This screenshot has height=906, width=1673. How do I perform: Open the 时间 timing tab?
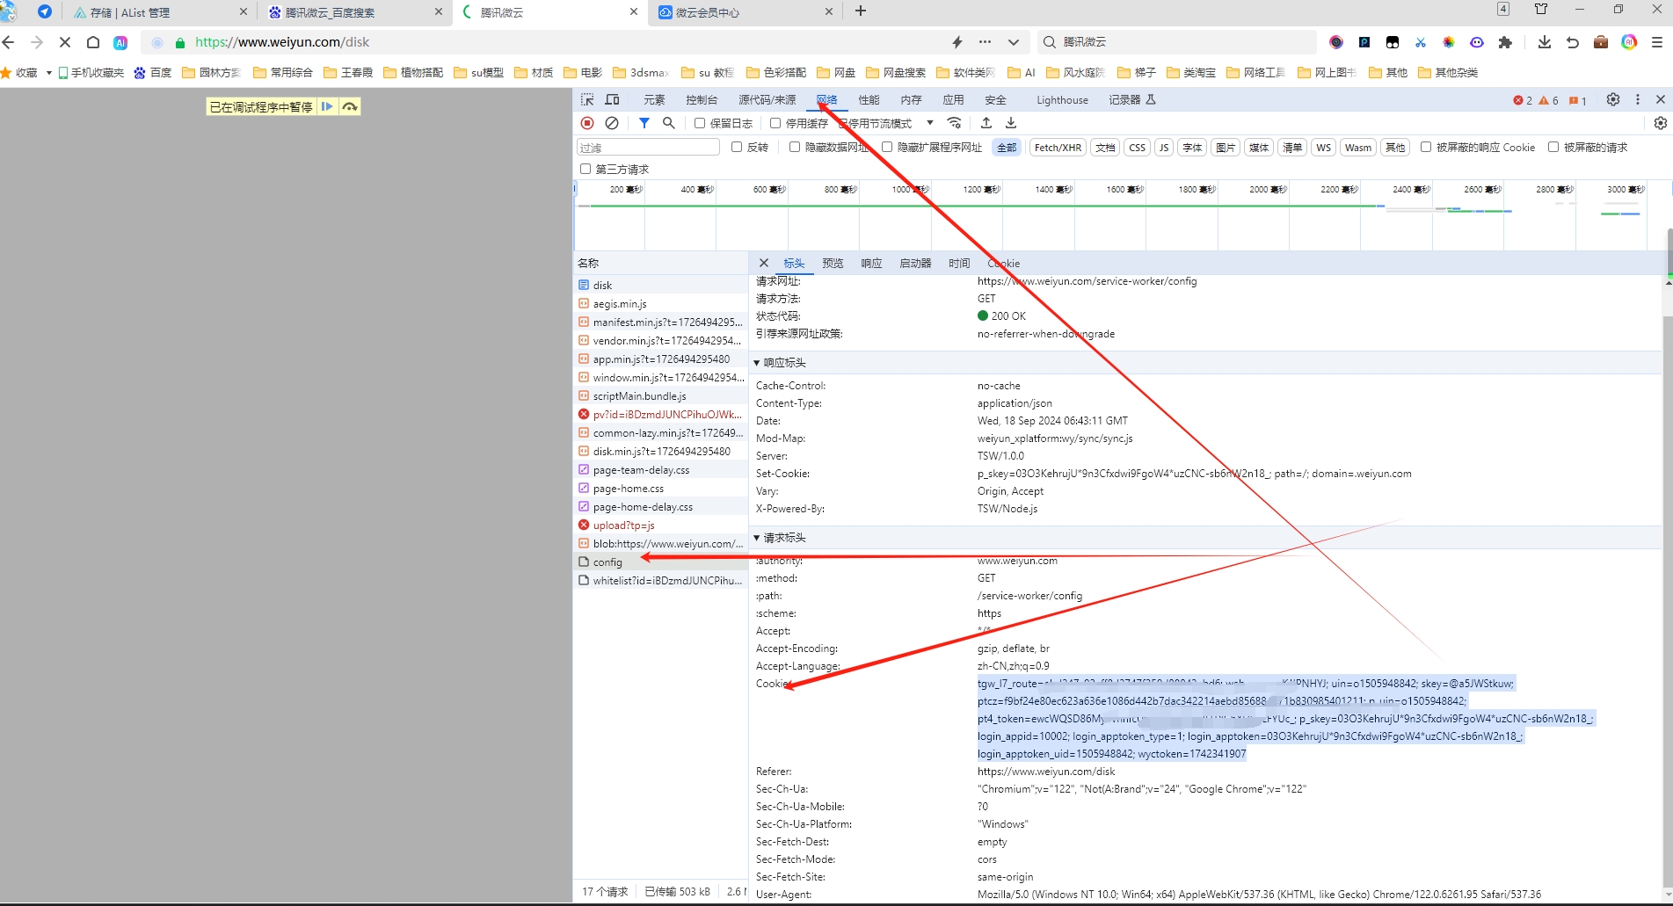pyautogui.click(x=959, y=264)
